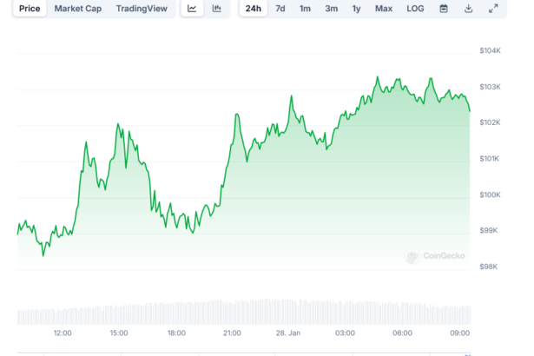
Task: Download the chart data
Action: (x=468, y=9)
